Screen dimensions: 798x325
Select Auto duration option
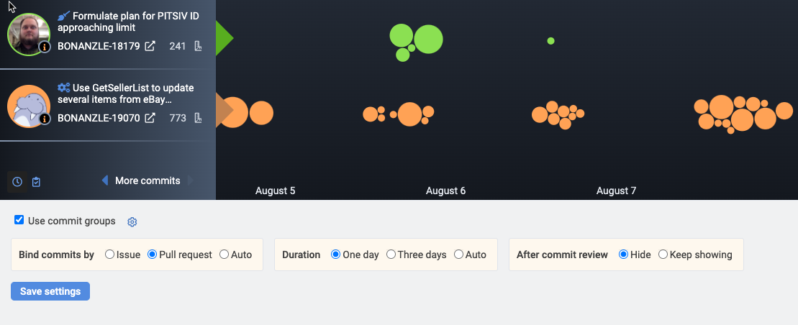click(x=459, y=255)
